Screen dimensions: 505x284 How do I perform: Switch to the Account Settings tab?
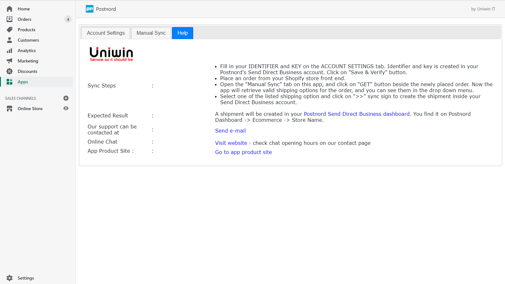(106, 33)
